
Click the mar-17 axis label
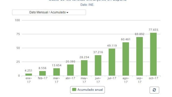tap(56, 80)
